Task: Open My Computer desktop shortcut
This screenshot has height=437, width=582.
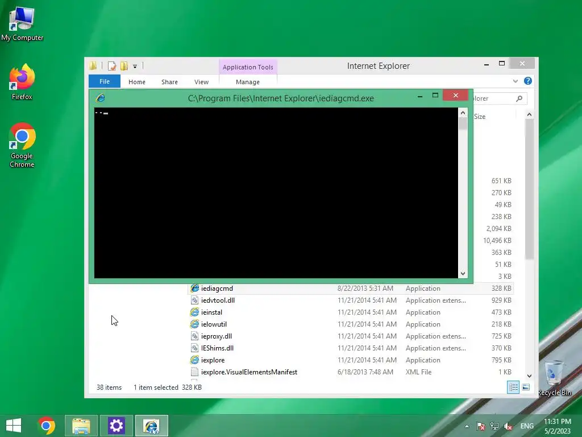Action: coord(22,24)
